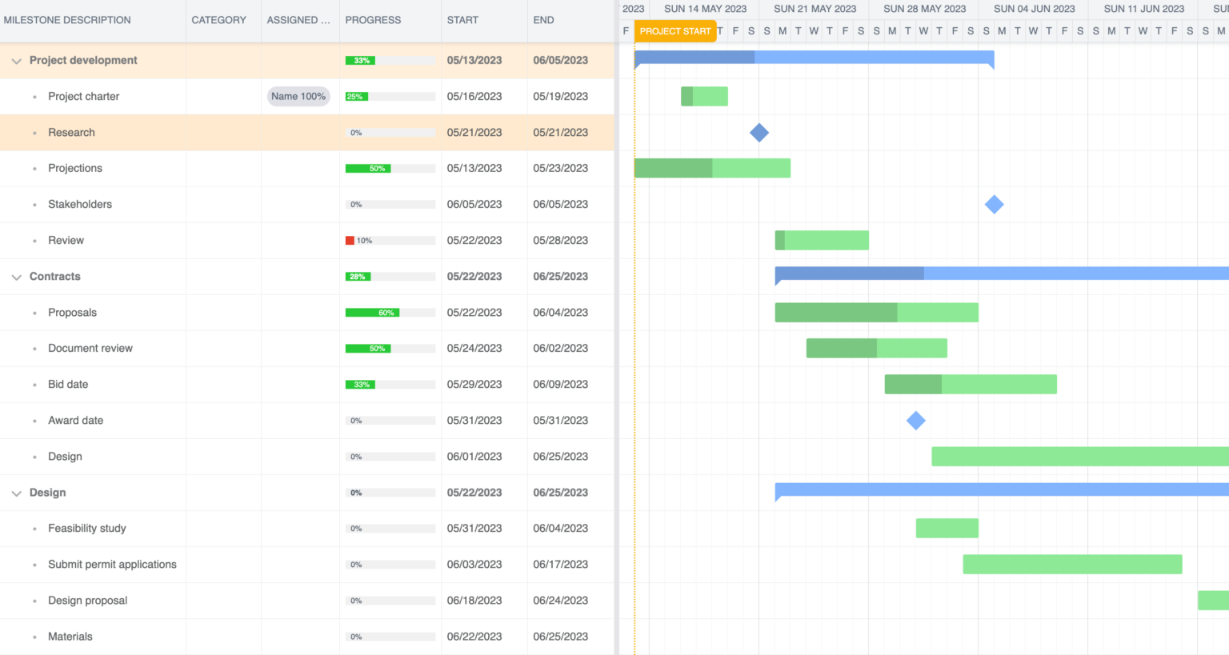The height and width of the screenshot is (655, 1229).
Task: Select the Bid date task name
Action: pyautogui.click(x=68, y=384)
